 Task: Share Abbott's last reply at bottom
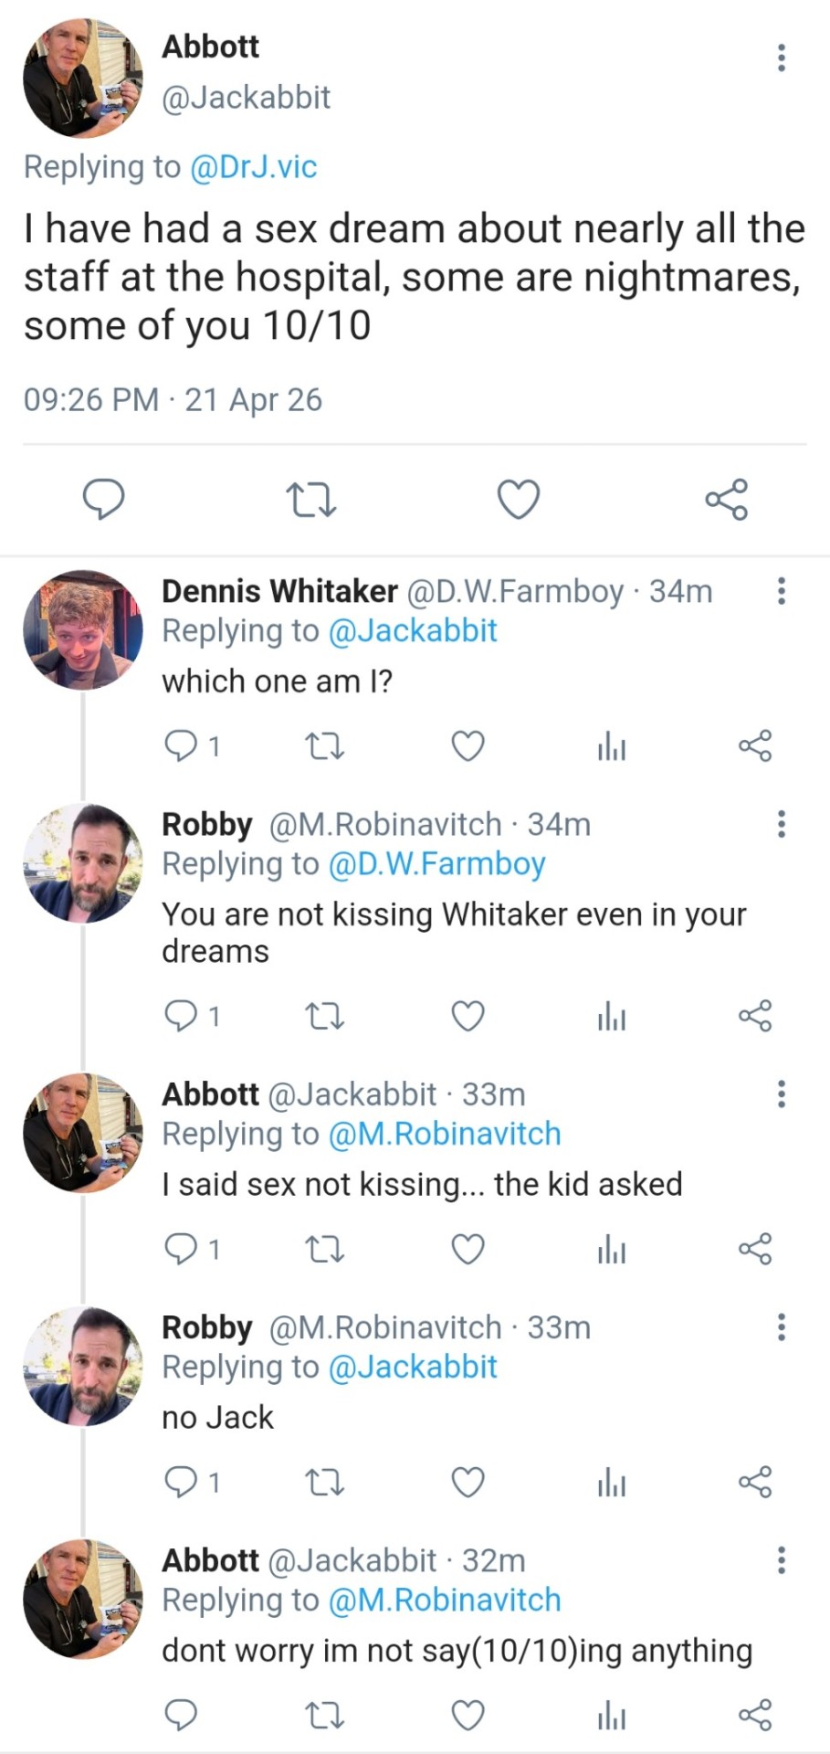755,1715
